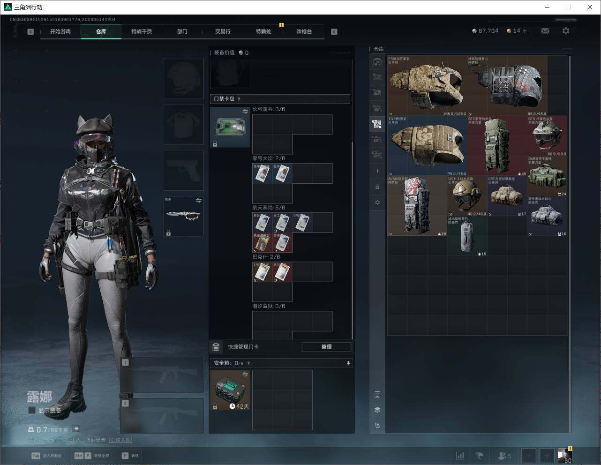
Task: Select the first keycard under 巴克什
Action: tap(263, 272)
